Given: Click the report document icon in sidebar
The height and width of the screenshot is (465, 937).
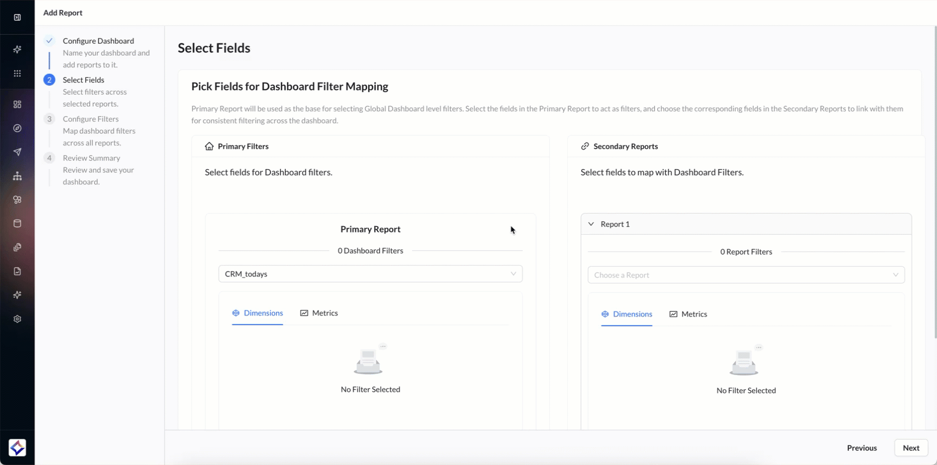Looking at the screenshot, I should [17, 271].
